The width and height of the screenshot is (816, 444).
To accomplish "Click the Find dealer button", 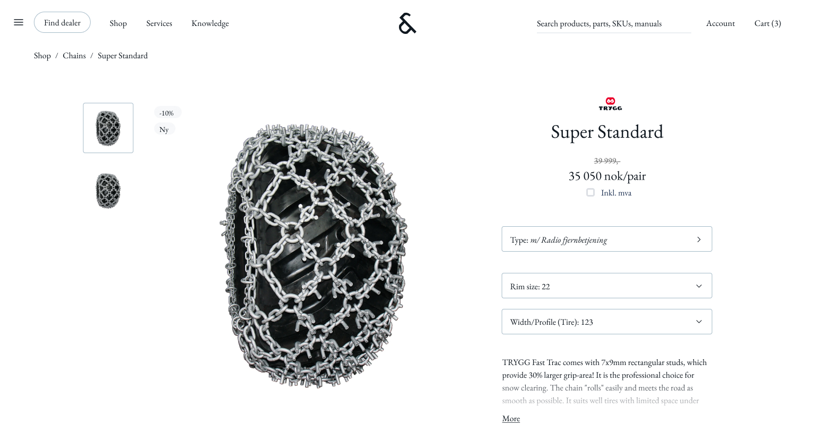I will pos(62,22).
